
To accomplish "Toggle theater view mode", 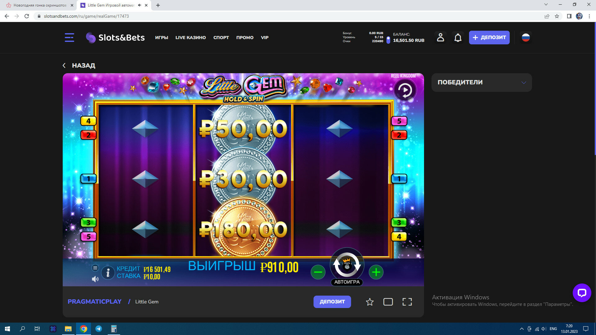I will 388,302.
